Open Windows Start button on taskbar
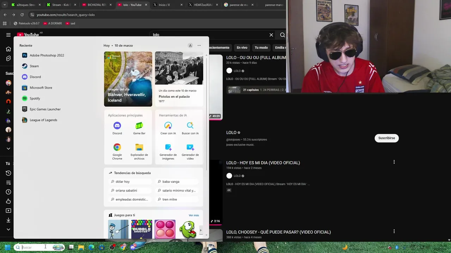The width and height of the screenshot is (451, 253). (7, 247)
